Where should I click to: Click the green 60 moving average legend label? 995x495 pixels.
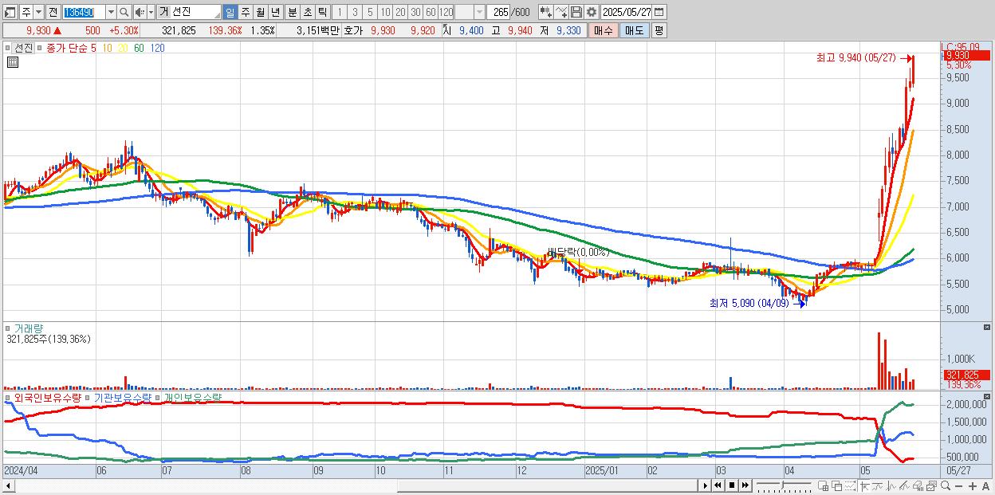[x=140, y=48]
